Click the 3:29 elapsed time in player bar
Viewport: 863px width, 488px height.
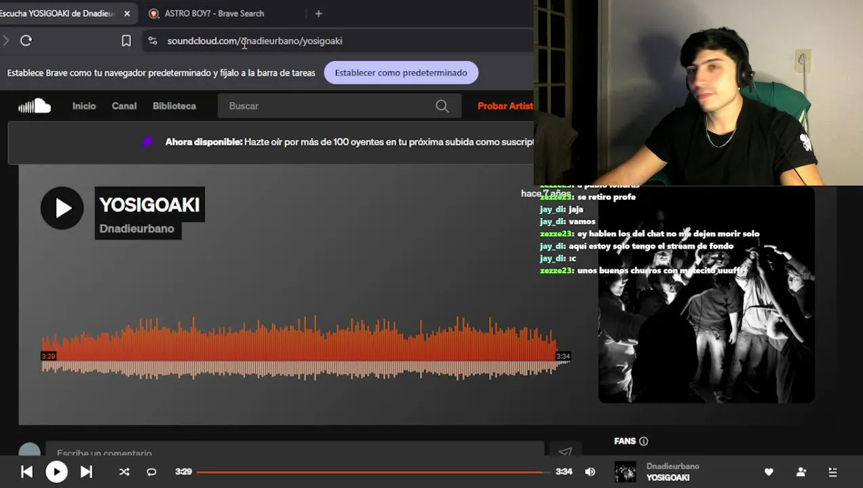pyautogui.click(x=183, y=472)
